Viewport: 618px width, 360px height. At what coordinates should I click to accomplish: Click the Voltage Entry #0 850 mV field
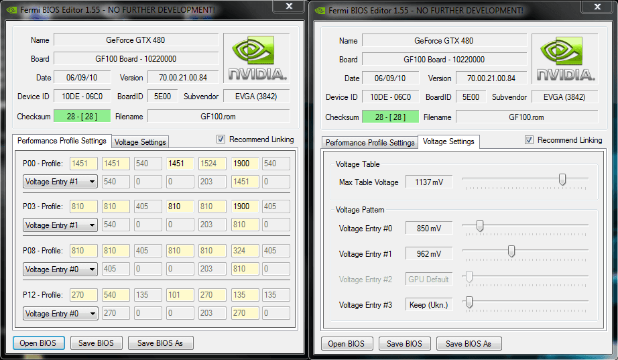coord(429,229)
